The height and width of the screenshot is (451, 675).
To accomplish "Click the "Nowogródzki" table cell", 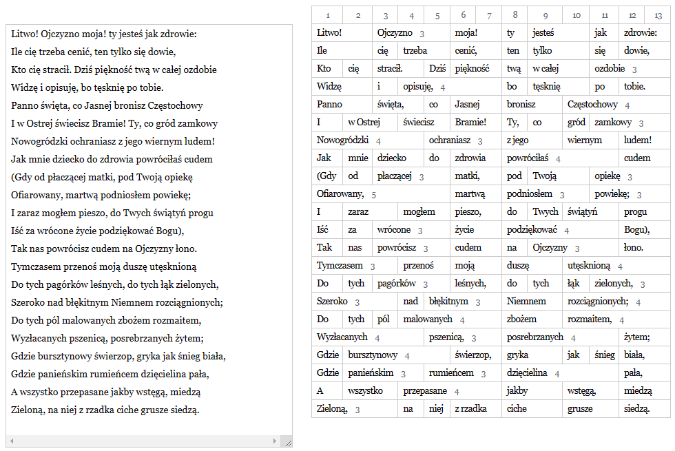I will pos(368,140).
